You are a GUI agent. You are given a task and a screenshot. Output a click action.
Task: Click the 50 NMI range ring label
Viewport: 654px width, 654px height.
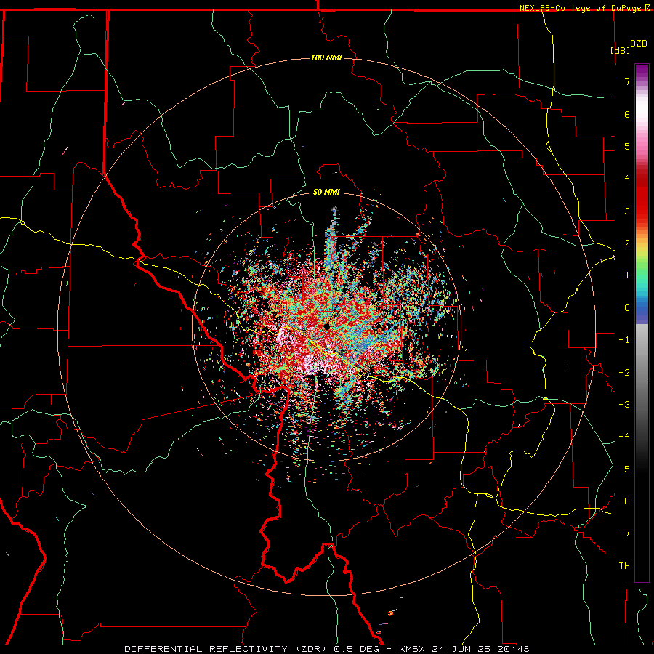point(326,192)
